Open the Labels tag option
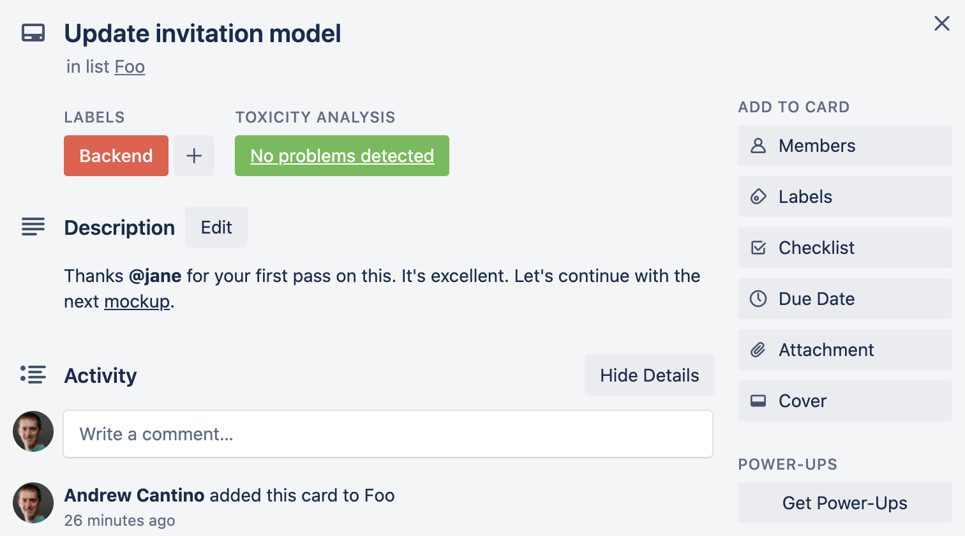Screen dimensions: 965x536 coord(844,197)
